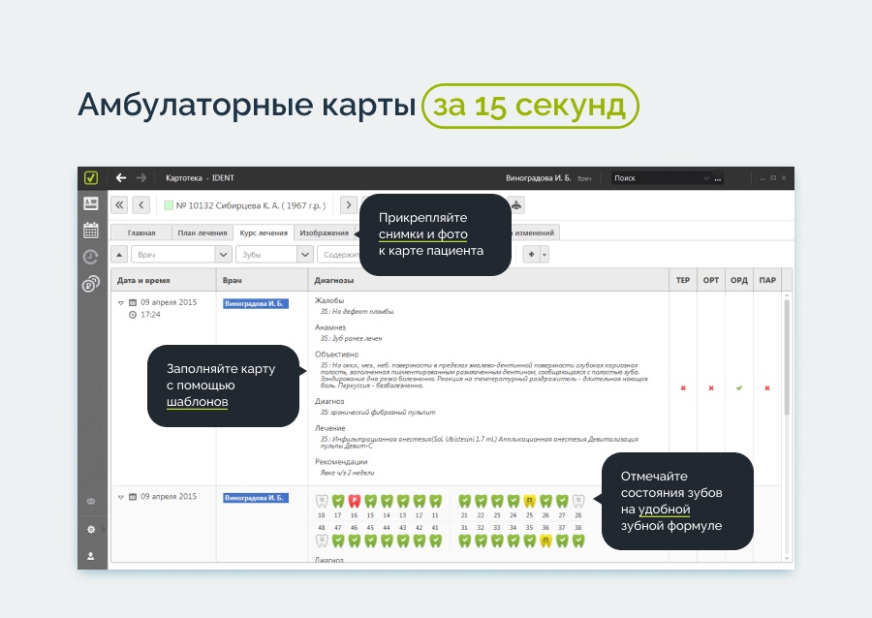
Task: Click the Диагнозы column header
Action: [x=488, y=280]
